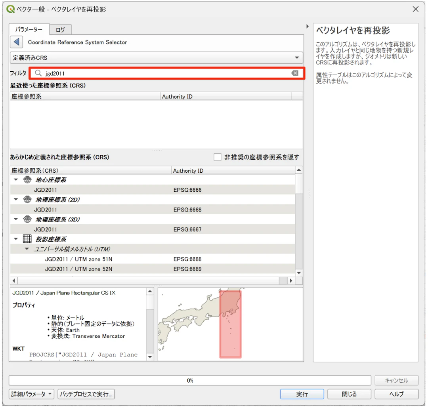Click the horizontal scrollbar left arrow
Viewport: 428px width, 408px height.
tap(13, 280)
